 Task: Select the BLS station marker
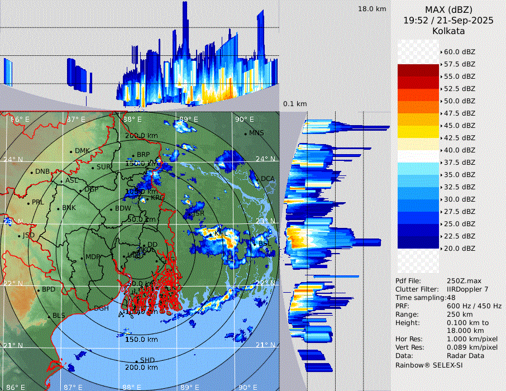[49, 316]
